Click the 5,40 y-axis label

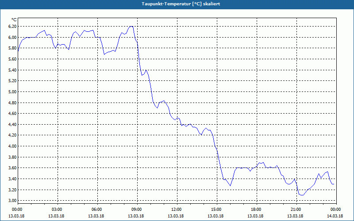13,70
